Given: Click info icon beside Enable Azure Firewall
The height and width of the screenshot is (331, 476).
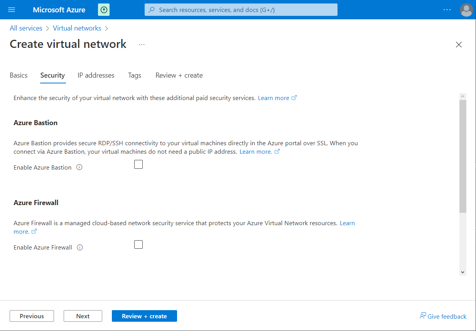Looking at the screenshot, I should (x=80, y=247).
